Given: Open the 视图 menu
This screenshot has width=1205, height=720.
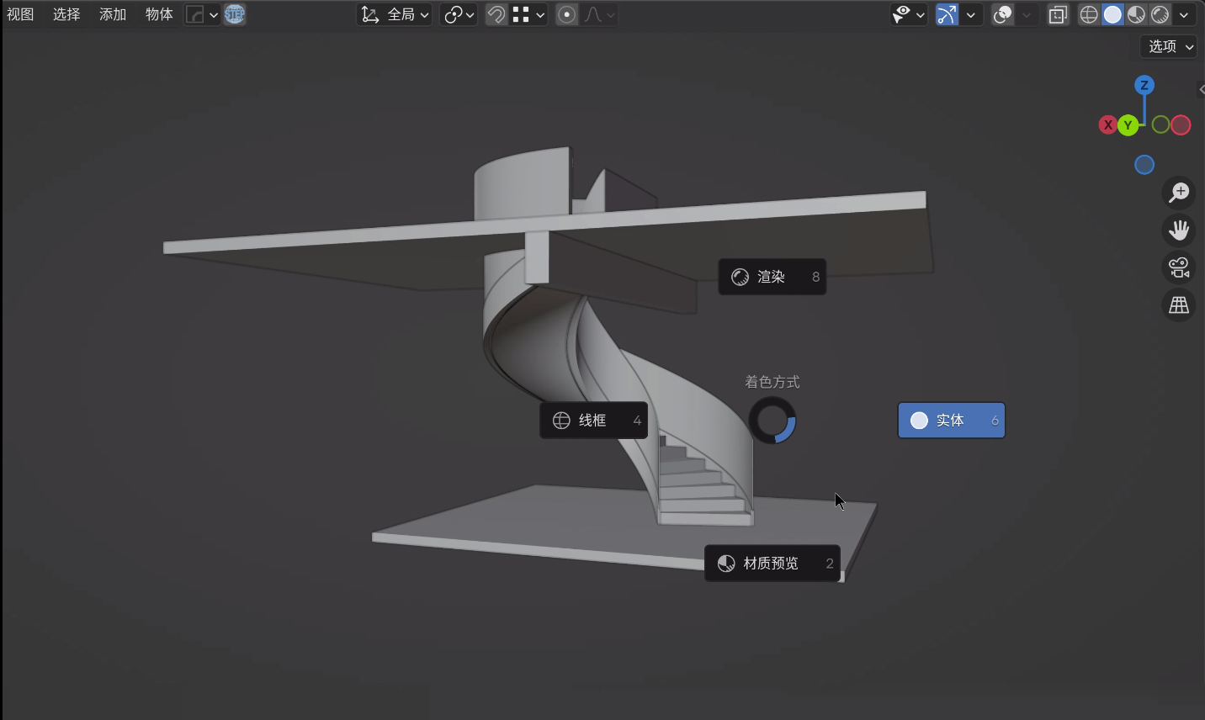Looking at the screenshot, I should pos(21,14).
